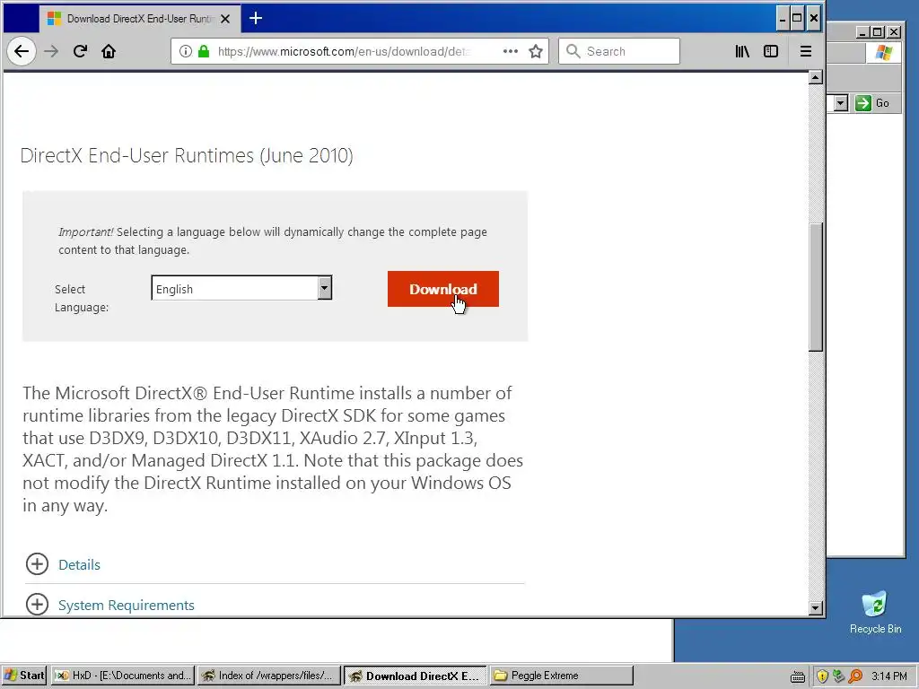The width and height of the screenshot is (919, 689).
Task: Close the Download DirectX tab
Action: click(225, 19)
